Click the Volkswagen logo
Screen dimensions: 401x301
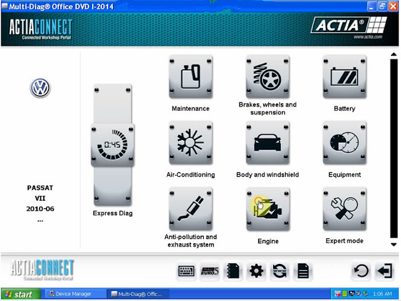point(40,88)
